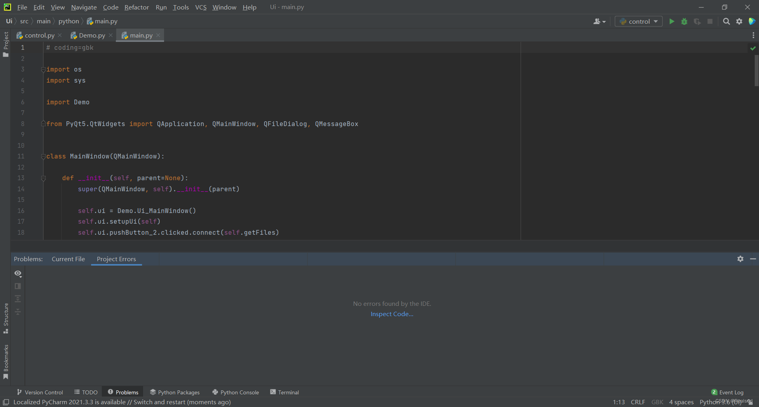
Task: Open the Current File problems tab
Action: click(x=68, y=259)
